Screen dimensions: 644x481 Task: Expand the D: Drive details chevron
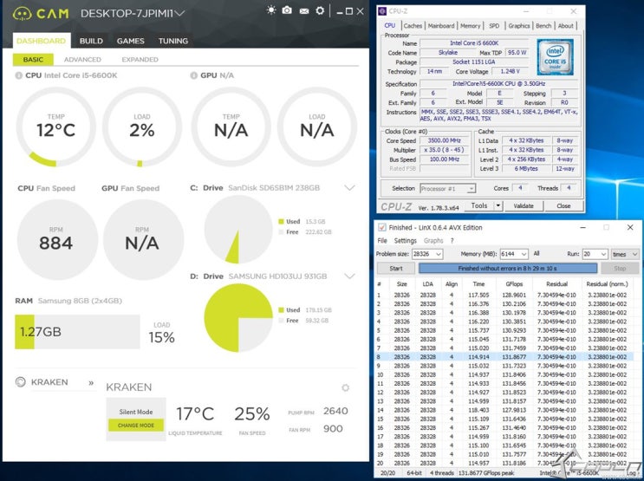349,276
